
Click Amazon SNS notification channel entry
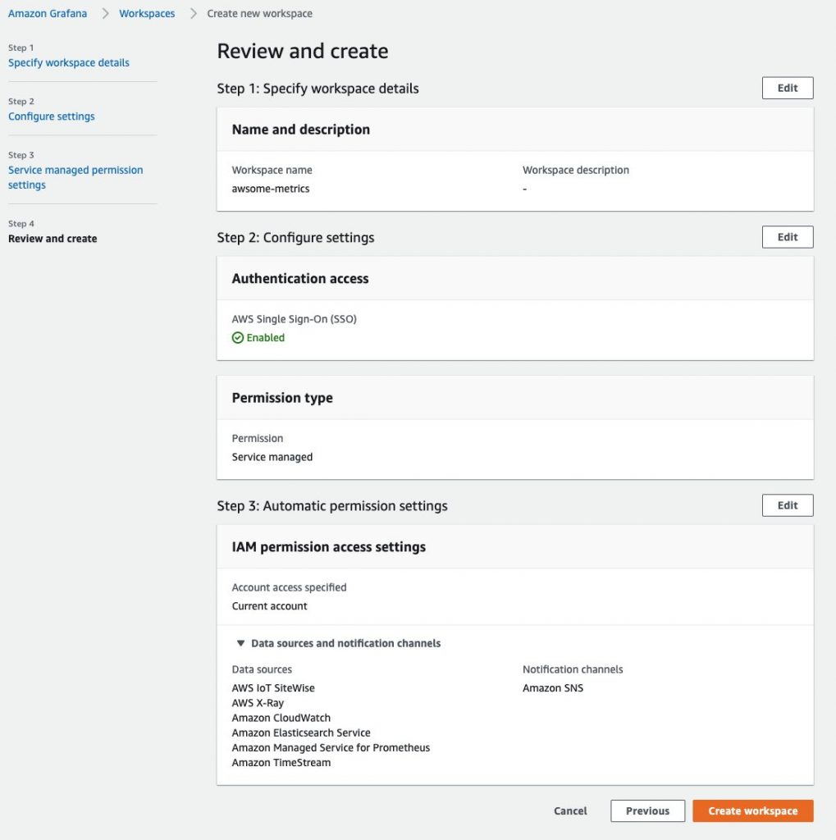pos(552,688)
